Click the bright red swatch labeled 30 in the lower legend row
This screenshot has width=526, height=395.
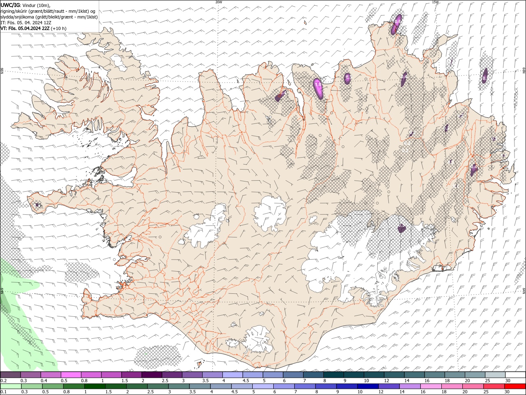tap(515, 386)
